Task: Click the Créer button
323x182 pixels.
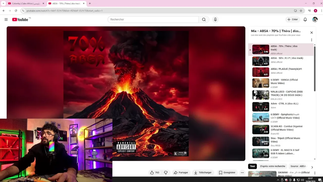Action: click(292, 19)
